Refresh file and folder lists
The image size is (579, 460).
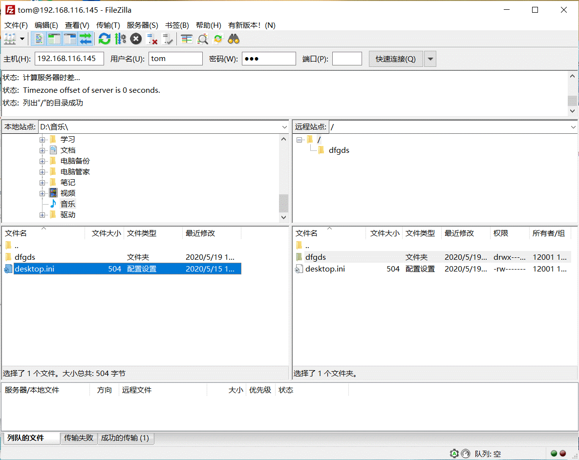(105, 39)
